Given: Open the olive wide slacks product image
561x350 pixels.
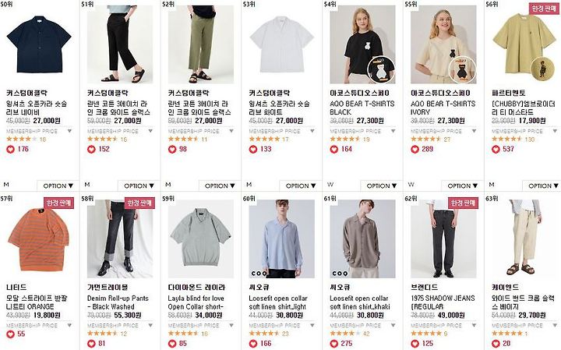Looking at the screenshot, I should 201,44.
